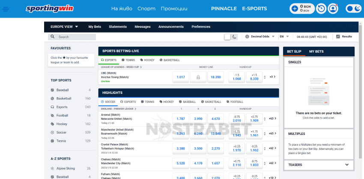Expand +63 markets for Arsenal vs Newcastle

click(272, 118)
